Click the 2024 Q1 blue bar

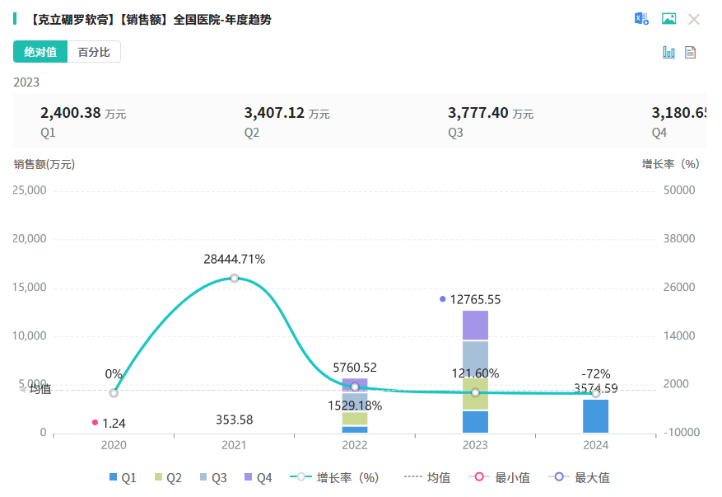click(595, 416)
